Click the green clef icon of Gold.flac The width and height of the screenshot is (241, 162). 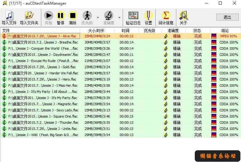coord(4,67)
